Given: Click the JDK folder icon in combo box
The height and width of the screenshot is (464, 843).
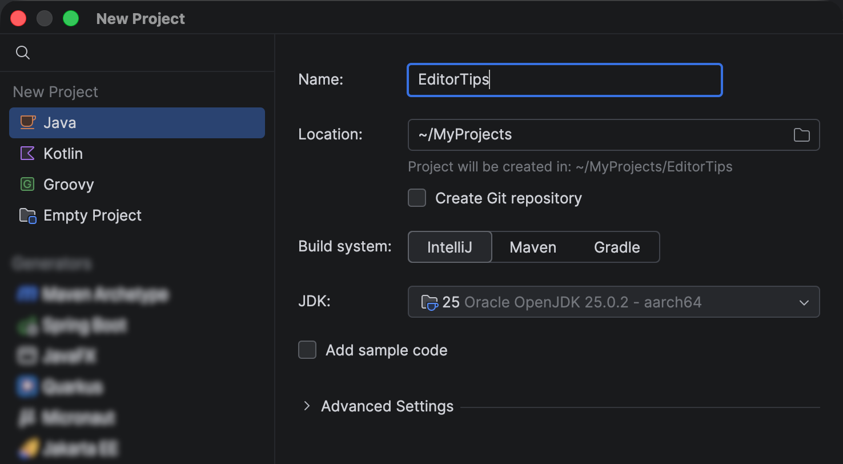Looking at the screenshot, I should coord(429,302).
